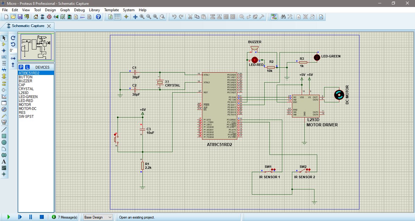Click the P pick devices button

[20, 67]
